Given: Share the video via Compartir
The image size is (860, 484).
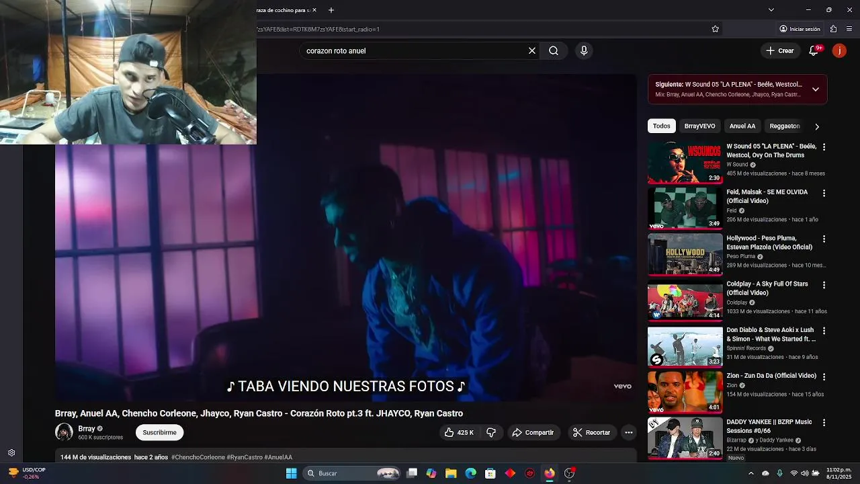Looking at the screenshot, I should pos(533,432).
